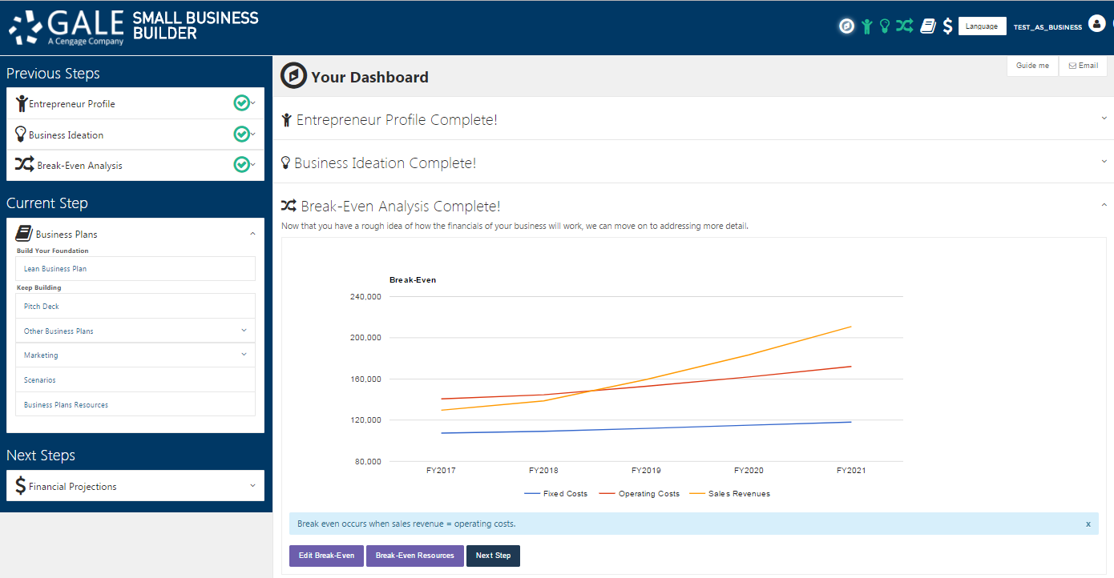Click the shuffle icon beside Break-Even Analysis sidebar item
The image size is (1114, 578).
point(24,165)
